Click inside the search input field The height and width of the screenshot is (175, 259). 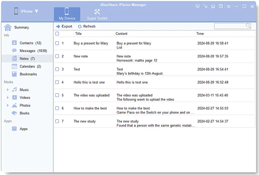click(229, 26)
